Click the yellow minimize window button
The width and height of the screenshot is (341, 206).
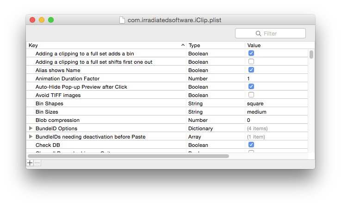coord(42,20)
